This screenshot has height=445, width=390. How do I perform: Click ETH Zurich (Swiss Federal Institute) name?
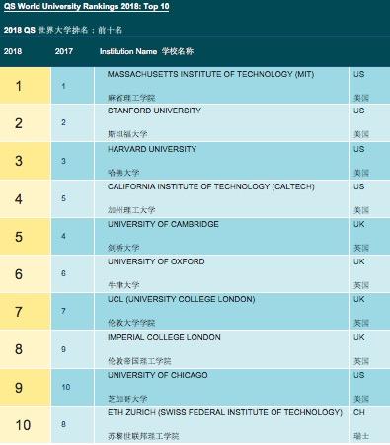225,412
